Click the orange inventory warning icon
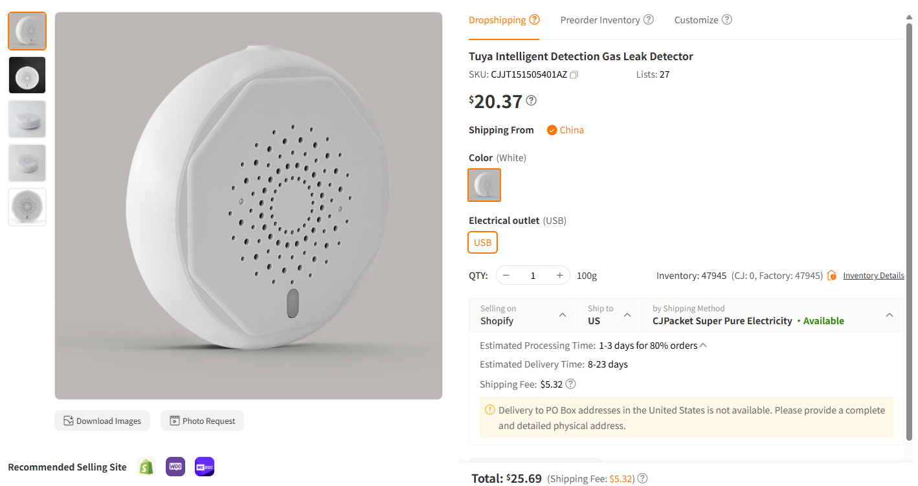Image resolution: width=918 pixels, height=486 pixels. pos(831,275)
